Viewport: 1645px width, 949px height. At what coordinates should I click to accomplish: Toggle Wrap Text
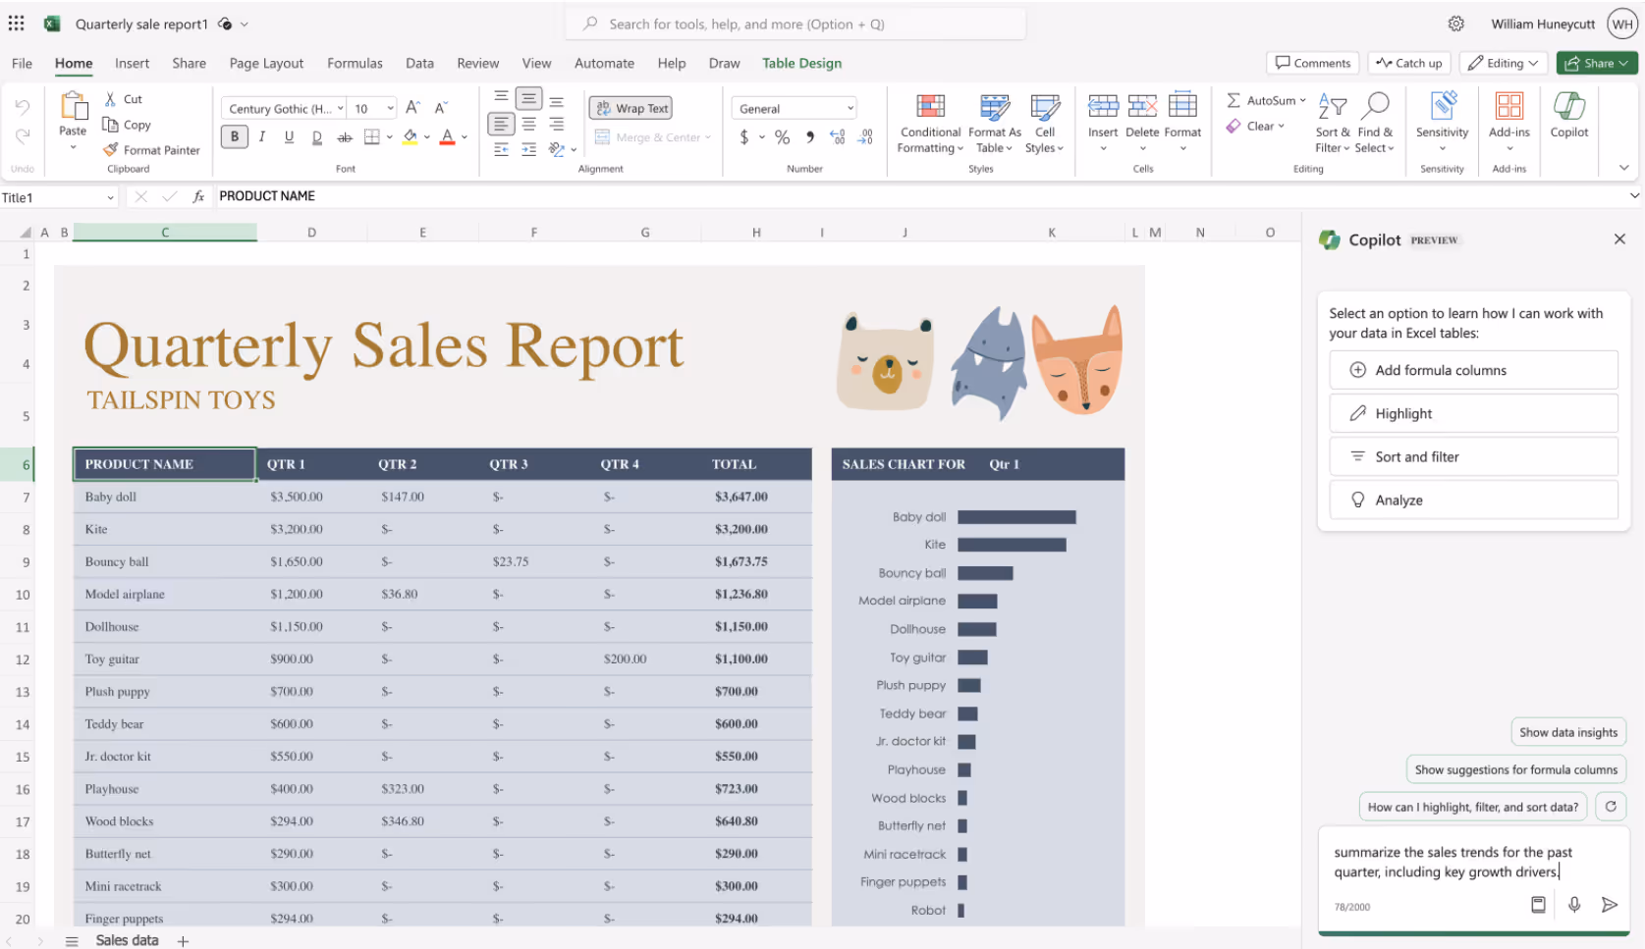click(631, 108)
